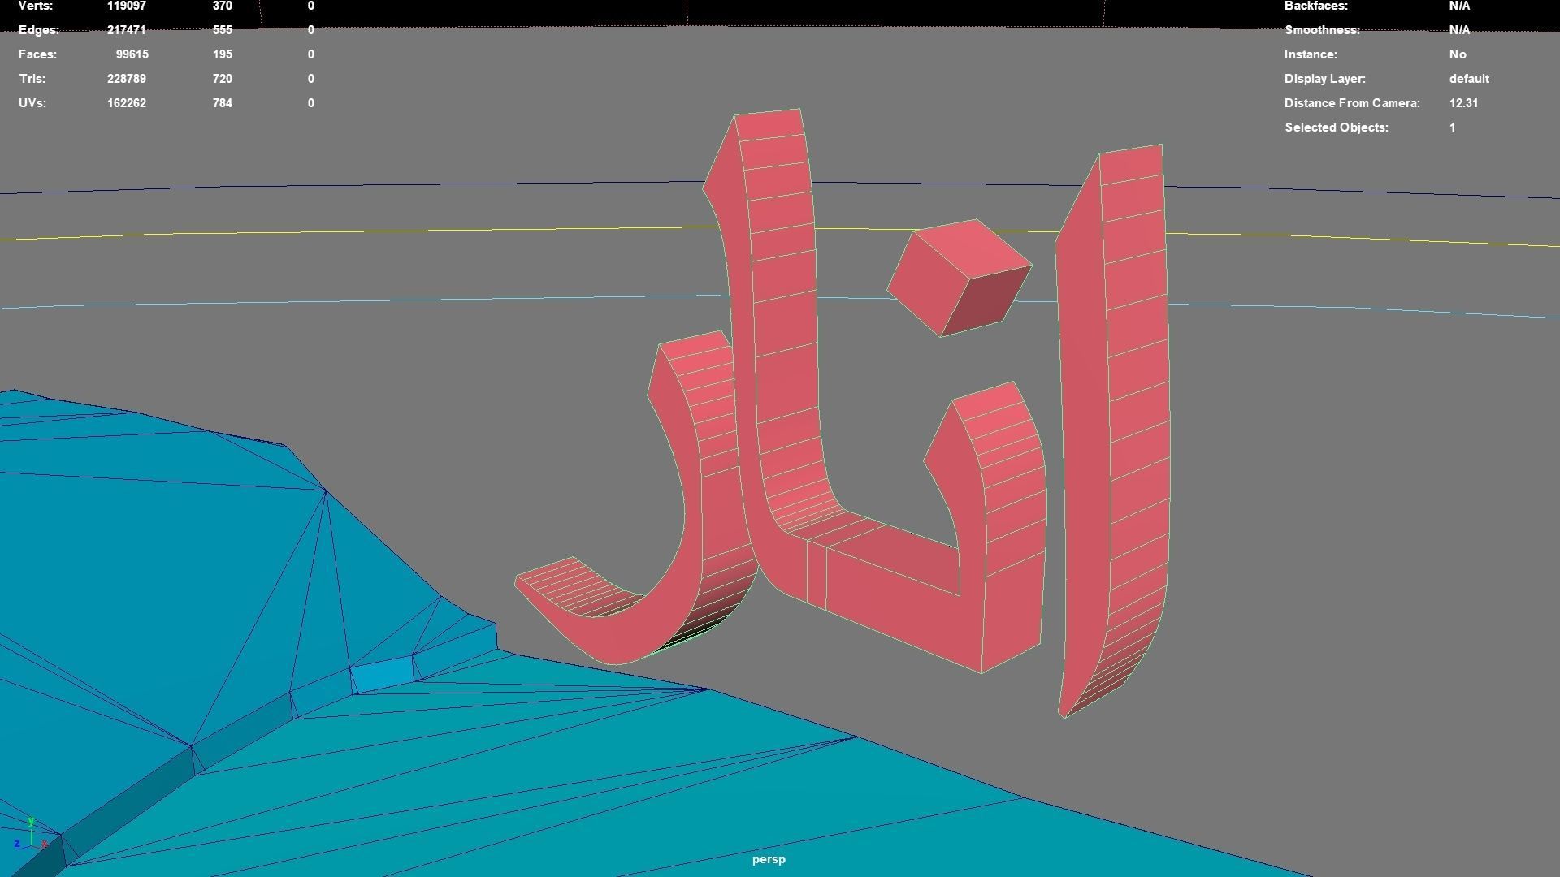
Task: Click the Backfaces: label
Action: coord(1316,6)
